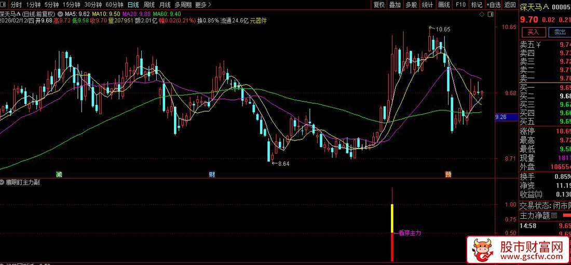The image size is (571, 265).
Task: Click the 收益(三) earnings row
Action: [x=545, y=194]
